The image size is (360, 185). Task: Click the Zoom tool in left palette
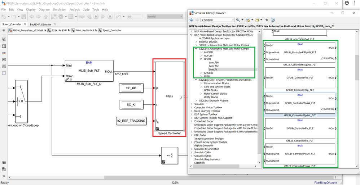tap(4, 39)
